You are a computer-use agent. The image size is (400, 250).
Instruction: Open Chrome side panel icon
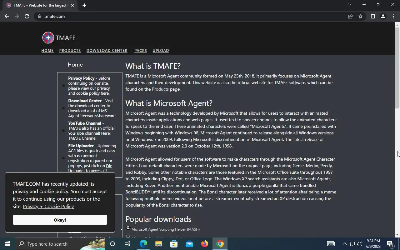click(x=373, y=16)
